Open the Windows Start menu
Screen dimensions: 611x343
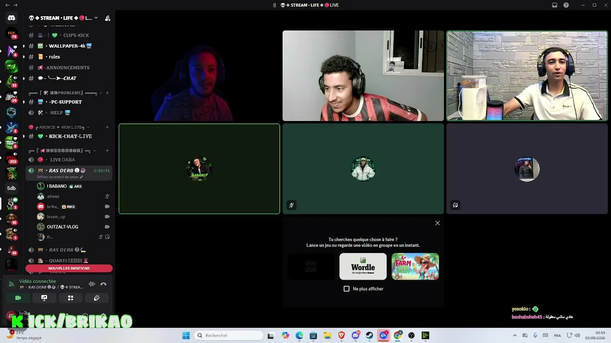[186, 335]
